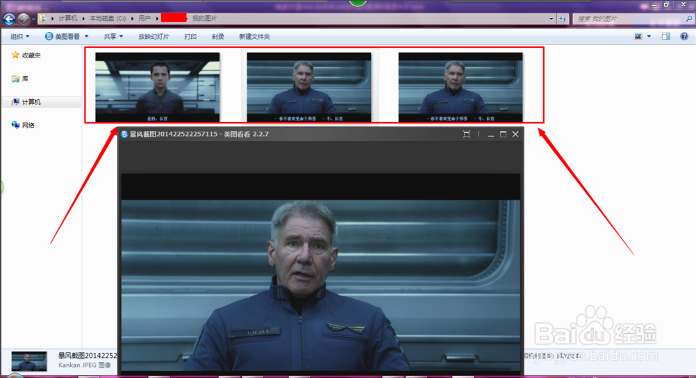Open the 组织 menu
Viewport: 696px width, 378px height.
[20, 36]
